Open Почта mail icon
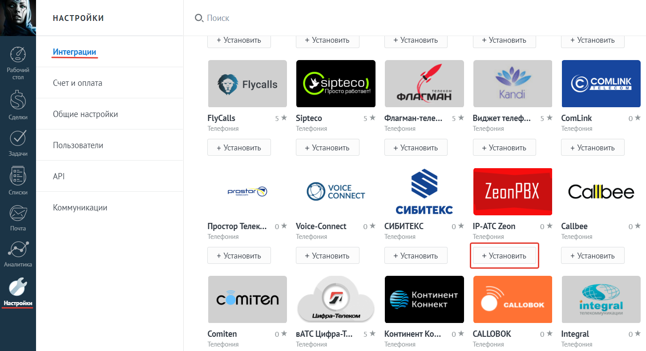Viewport: 646px width, 351px height. click(18, 214)
